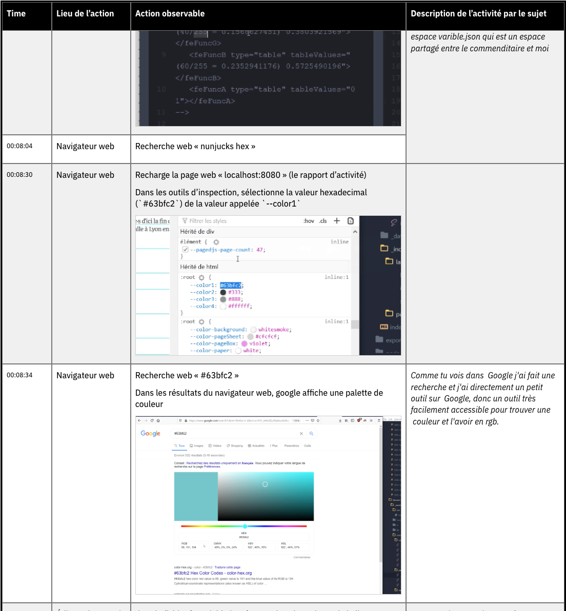Click the bookmark star icon in address bar

point(318,420)
